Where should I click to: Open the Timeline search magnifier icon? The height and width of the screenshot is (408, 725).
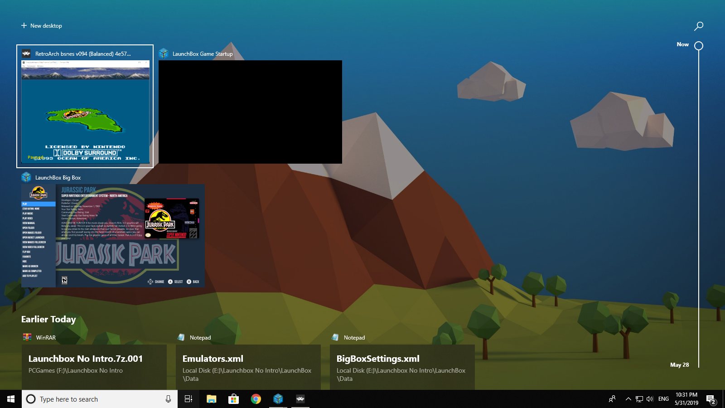699,26
